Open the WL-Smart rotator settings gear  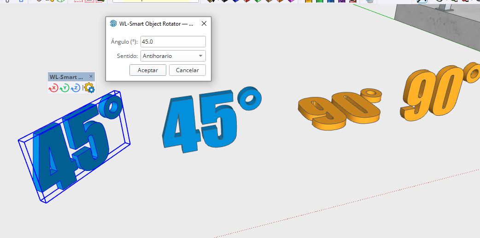click(x=89, y=88)
